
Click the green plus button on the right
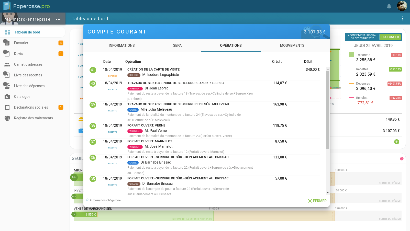click(x=397, y=142)
